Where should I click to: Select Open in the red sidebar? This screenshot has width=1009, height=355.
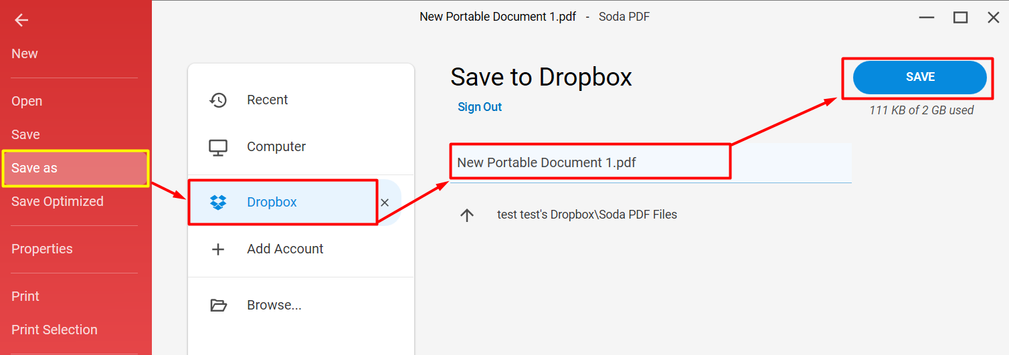coord(27,101)
